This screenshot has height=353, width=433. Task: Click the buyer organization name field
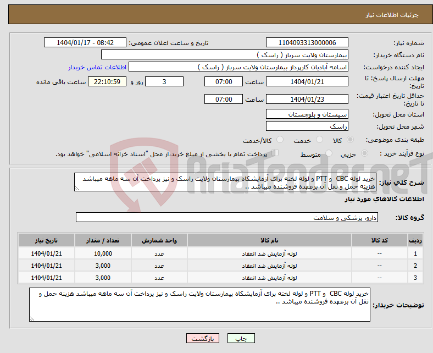225,54
